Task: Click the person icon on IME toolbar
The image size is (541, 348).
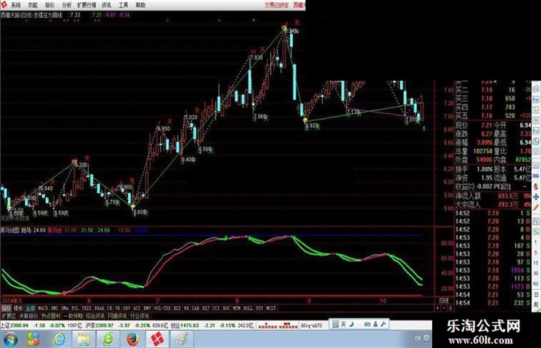Action: (376, 324)
